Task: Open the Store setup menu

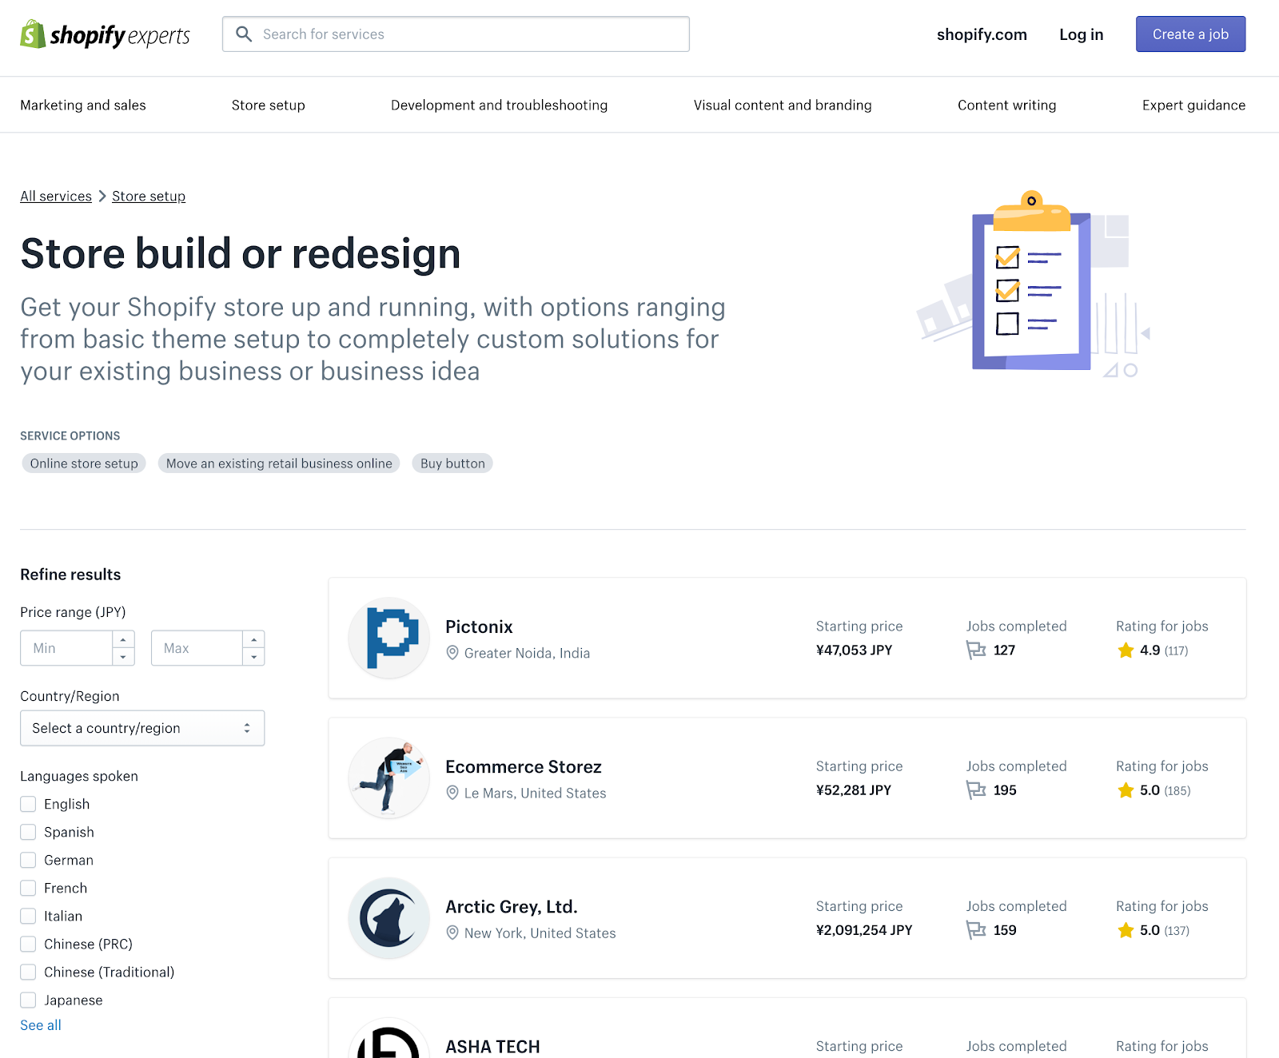Action: 268,105
